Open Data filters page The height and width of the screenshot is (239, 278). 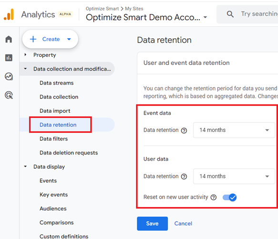54,139
